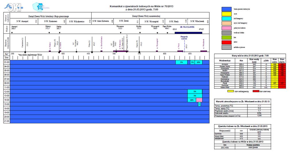Click the 'Stan ostrz.' column header
Viewport: 294px width, 162px height.
click(274, 61)
